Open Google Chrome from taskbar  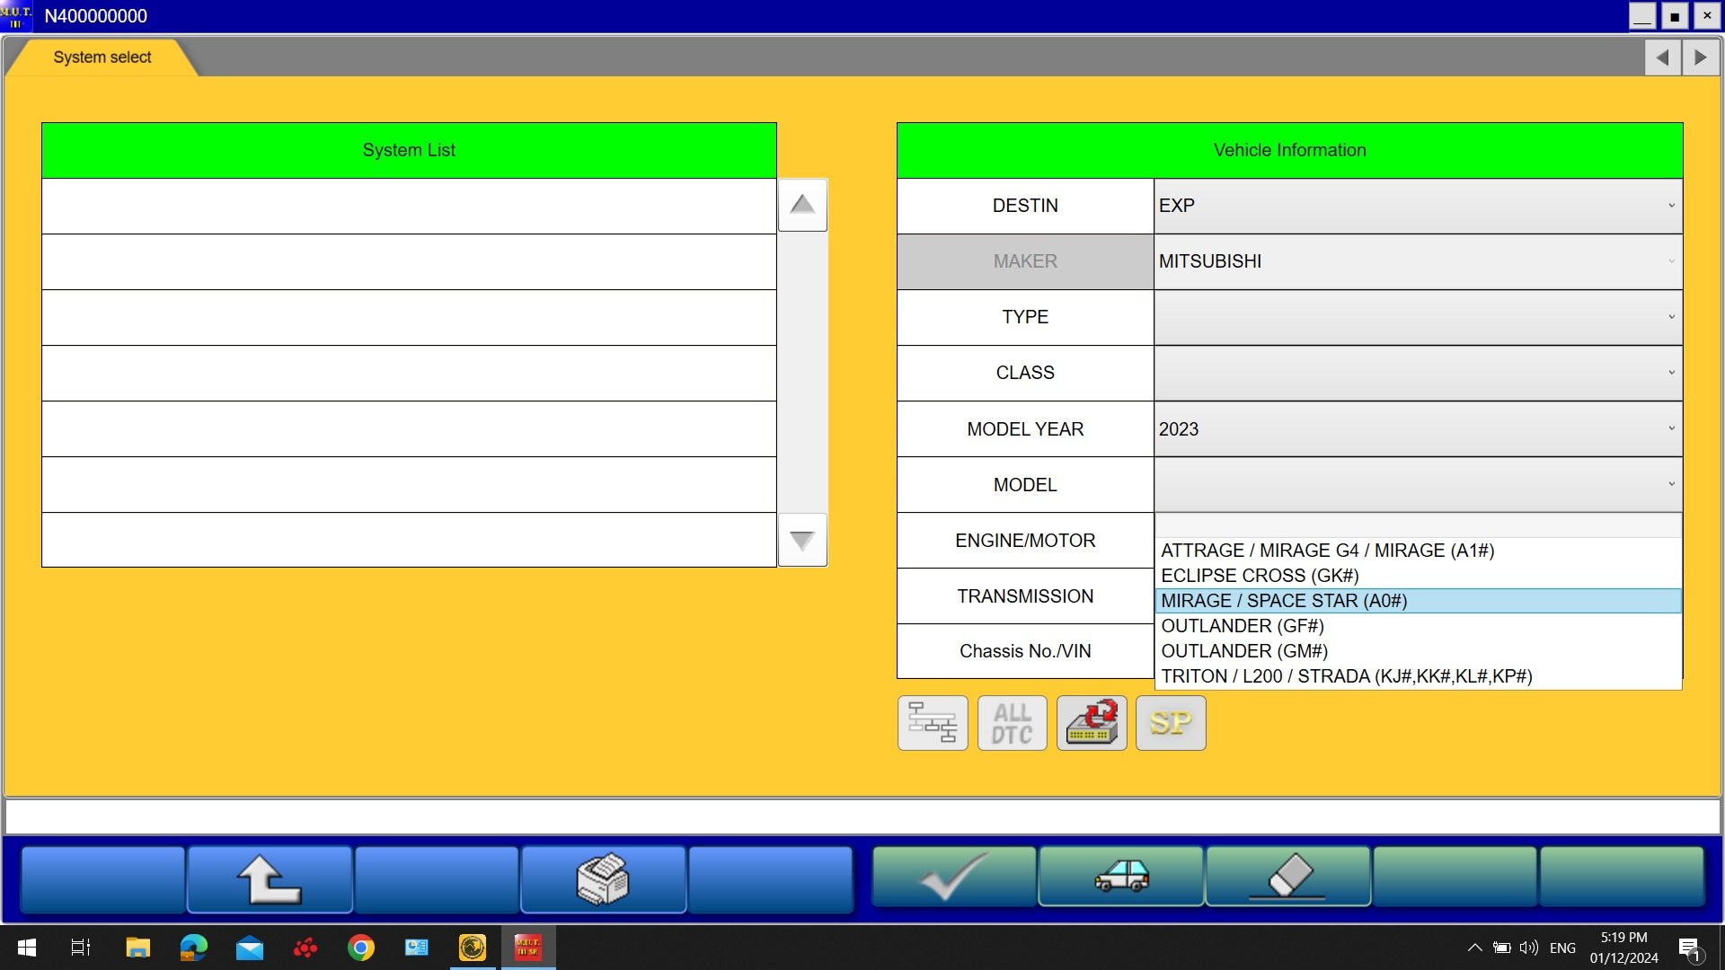tap(361, 948)
